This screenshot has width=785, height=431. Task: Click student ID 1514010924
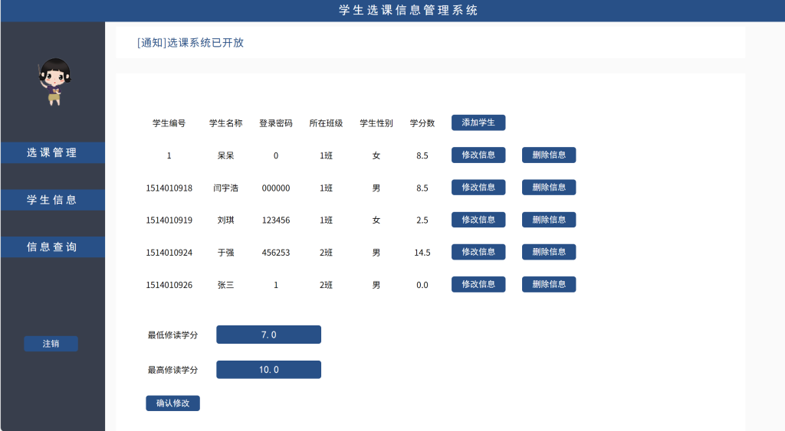(x=169, y=253)
